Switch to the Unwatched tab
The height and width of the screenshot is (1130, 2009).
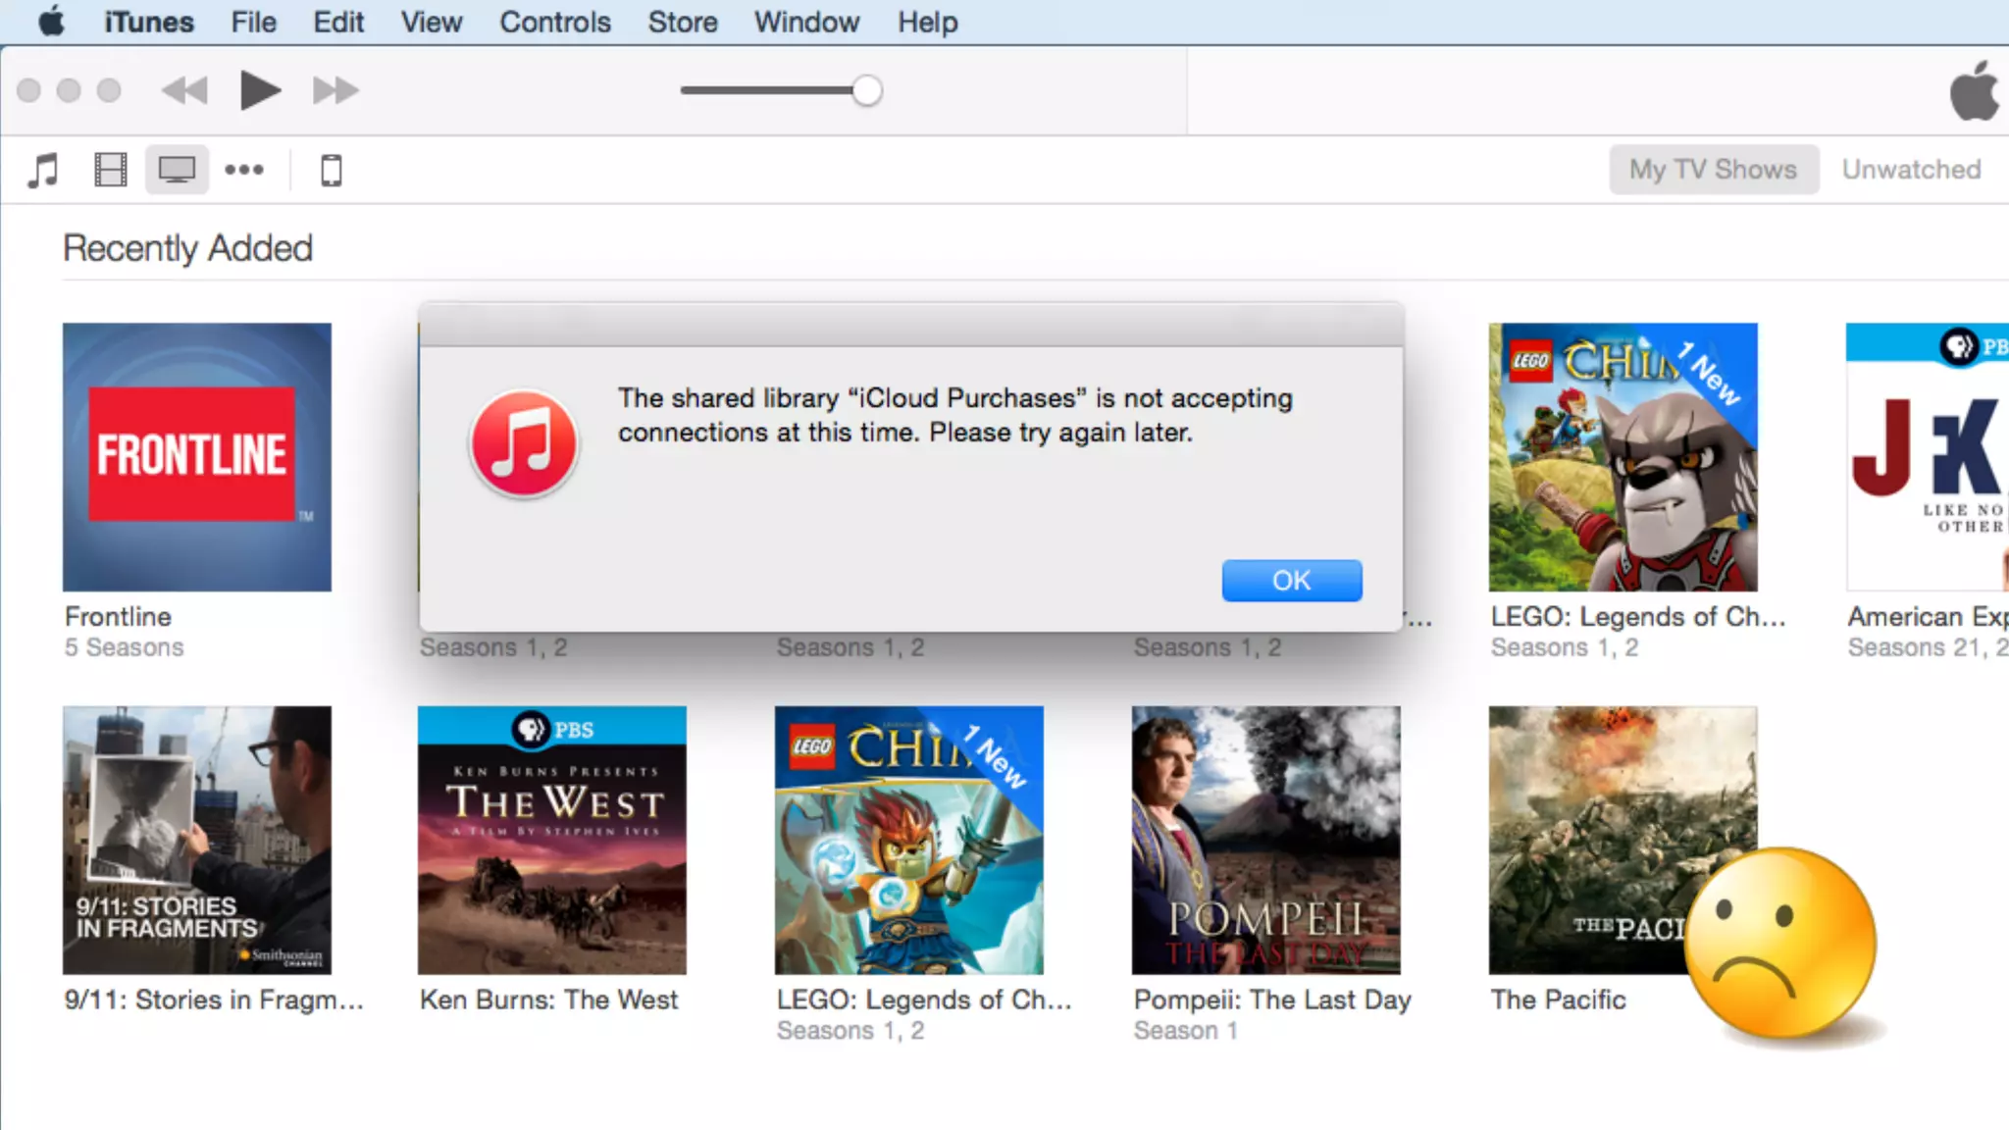[x=1910, y=170]
